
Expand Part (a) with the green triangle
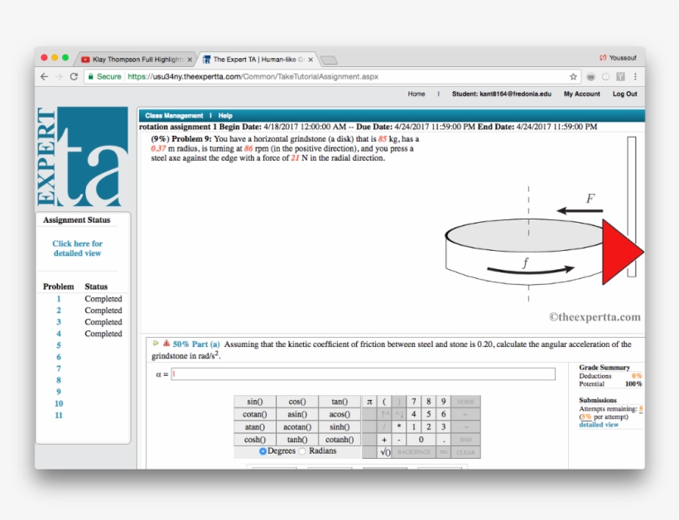click(156, 344)
